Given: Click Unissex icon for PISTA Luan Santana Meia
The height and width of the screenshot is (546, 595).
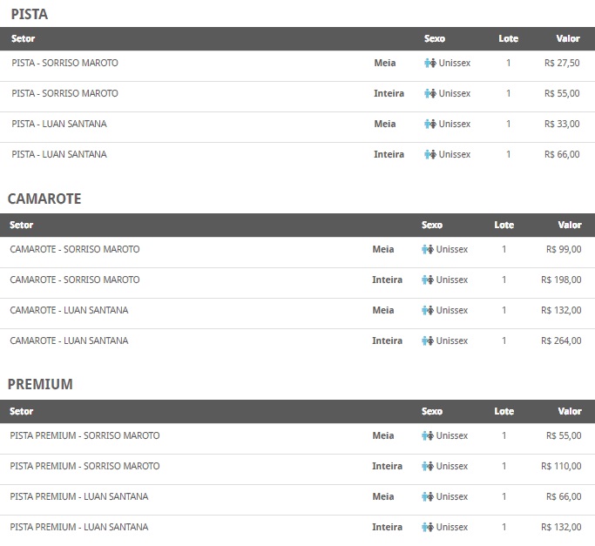Looking at the screenshot, I should click(x=430, y=124).
